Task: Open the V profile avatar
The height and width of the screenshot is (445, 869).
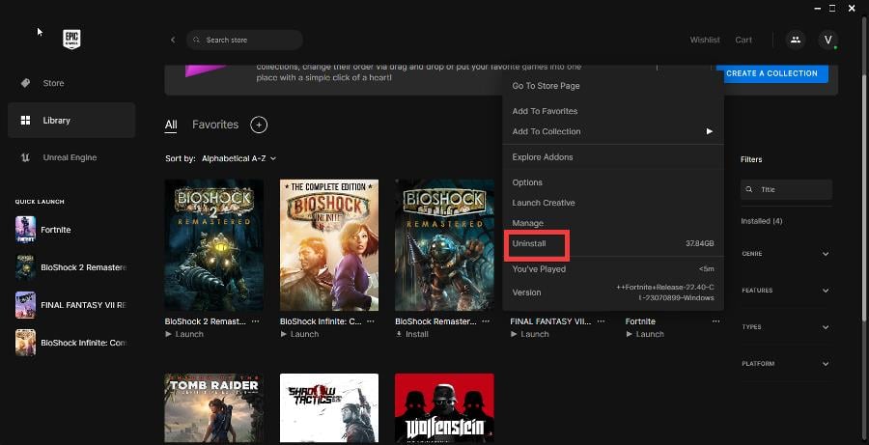Action: [x=828, y=40]
